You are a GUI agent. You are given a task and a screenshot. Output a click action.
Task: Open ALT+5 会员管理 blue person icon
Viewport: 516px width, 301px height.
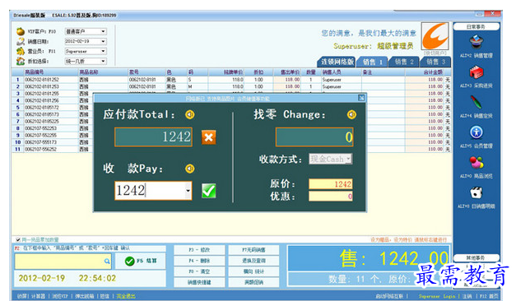(476, 132)
